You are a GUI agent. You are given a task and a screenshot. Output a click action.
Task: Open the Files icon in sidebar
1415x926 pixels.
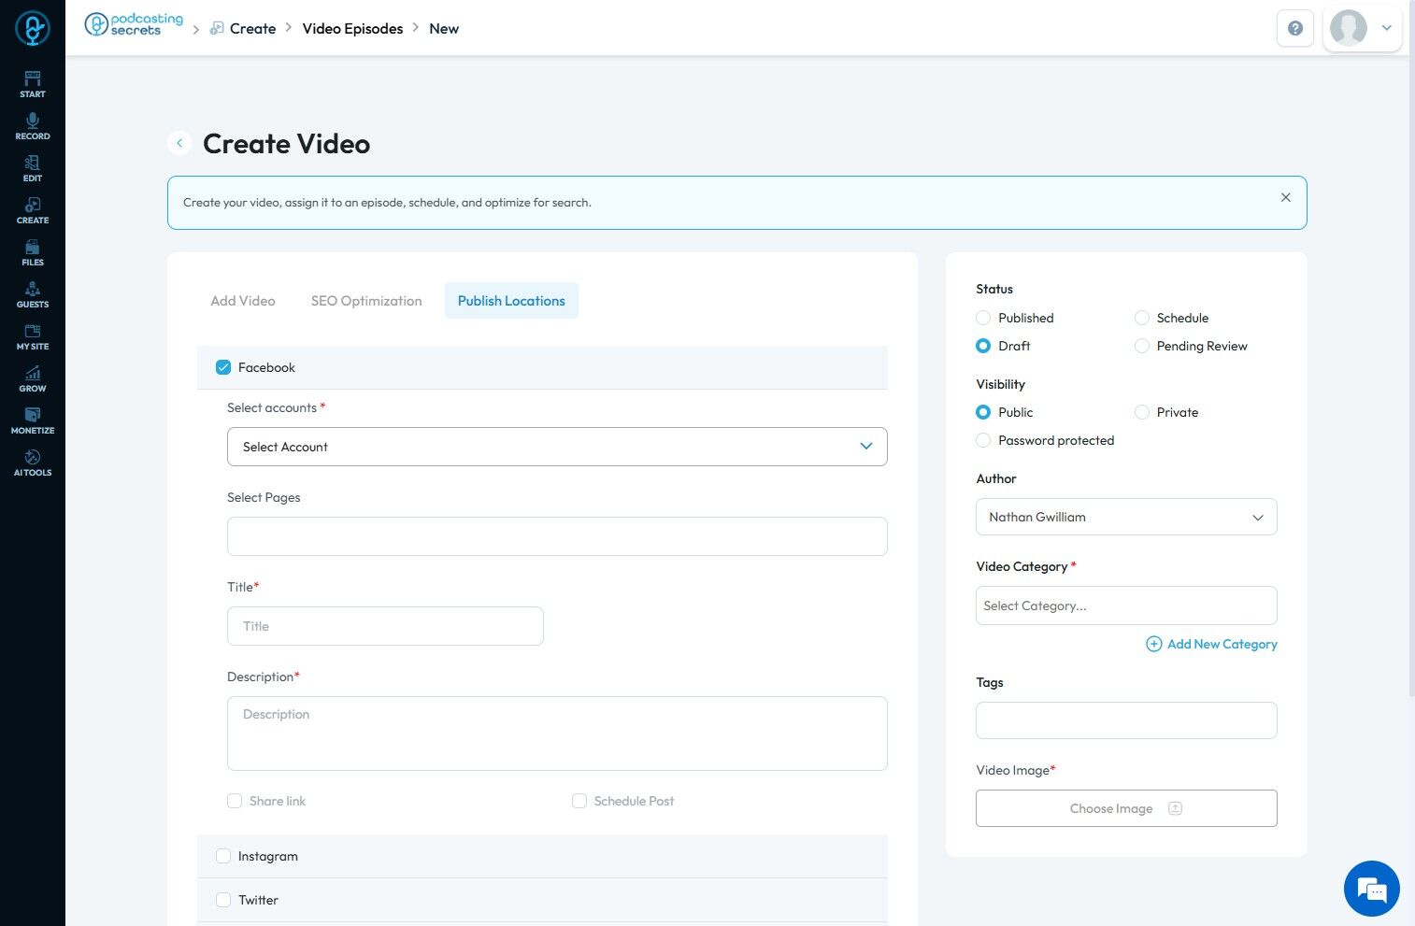click(33, 252)
